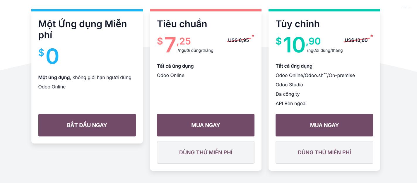Select the Tùy chỉnh plan title
This screenshot has width=417, height=183.
point(298,24)
